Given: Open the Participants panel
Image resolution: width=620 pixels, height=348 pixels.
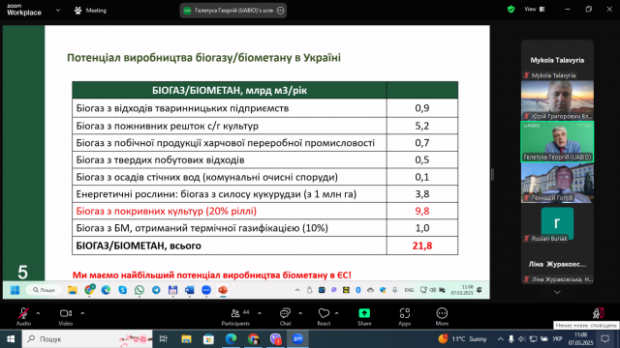Looking at the screenshot, I should [235, 316].
